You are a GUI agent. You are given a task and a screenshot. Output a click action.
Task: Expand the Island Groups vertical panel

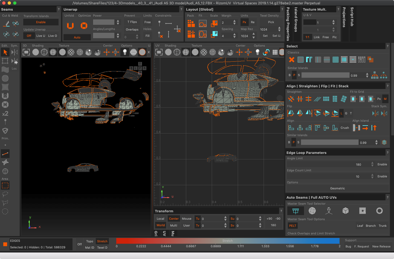click(296, 20)
